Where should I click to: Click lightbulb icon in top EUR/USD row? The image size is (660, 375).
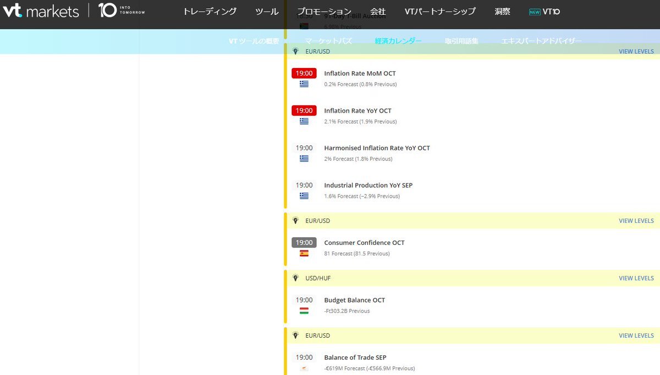(x=295, y=51)
